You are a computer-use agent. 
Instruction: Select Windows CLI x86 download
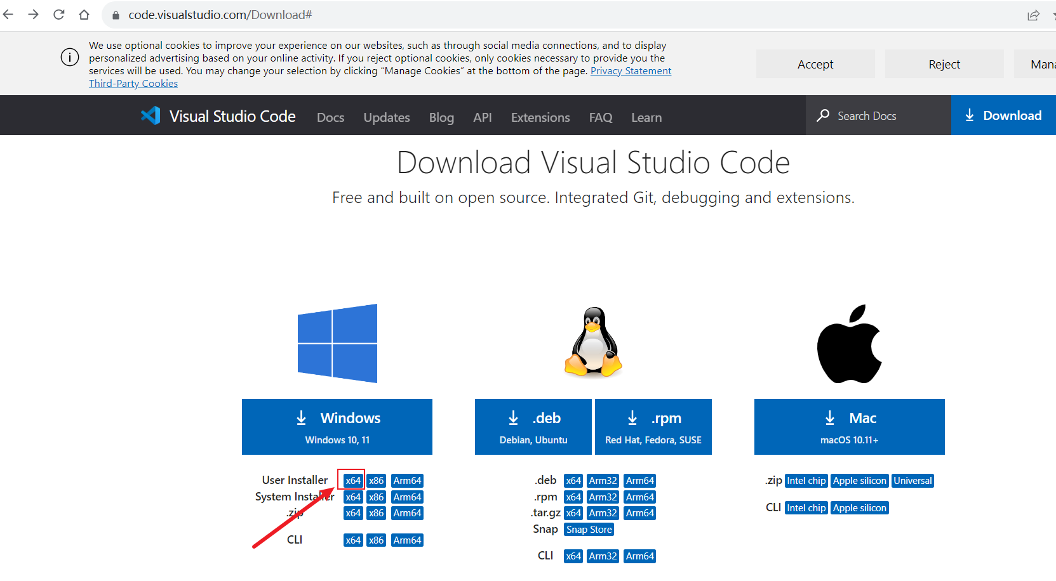tap(377, 540)
